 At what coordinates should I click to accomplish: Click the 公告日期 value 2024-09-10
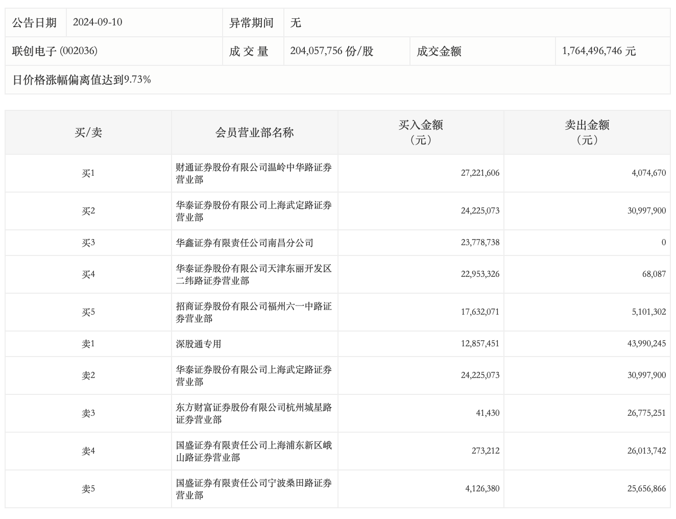(98, 22)
